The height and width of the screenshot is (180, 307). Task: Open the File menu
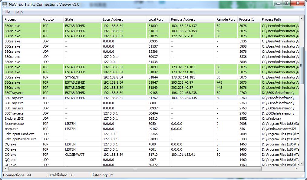pos(7,12)
